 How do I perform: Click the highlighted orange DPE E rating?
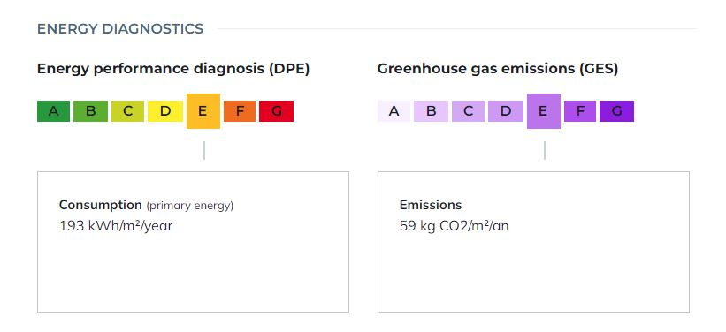tap(203, 111)
